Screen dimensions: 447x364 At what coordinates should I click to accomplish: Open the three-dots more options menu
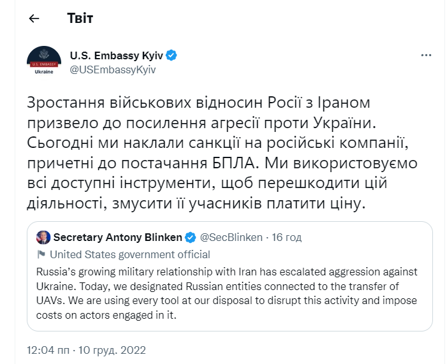click(426, 55)
